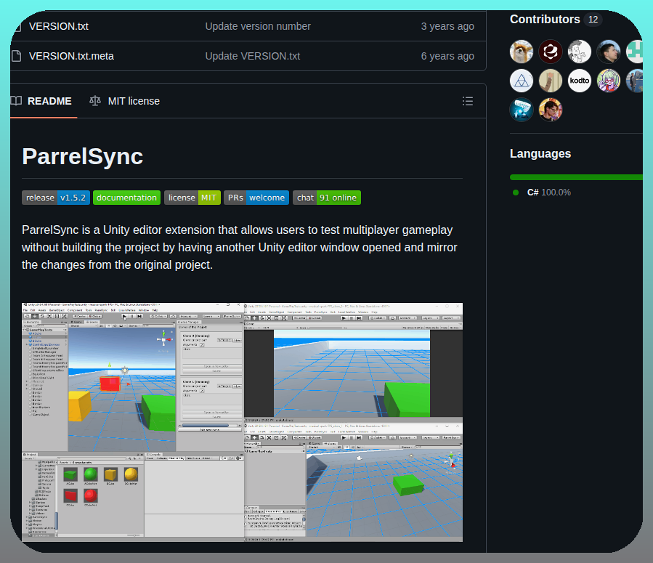Open the VERSION.txt.meta file
The image size is (653, 563).
point(71,56)
